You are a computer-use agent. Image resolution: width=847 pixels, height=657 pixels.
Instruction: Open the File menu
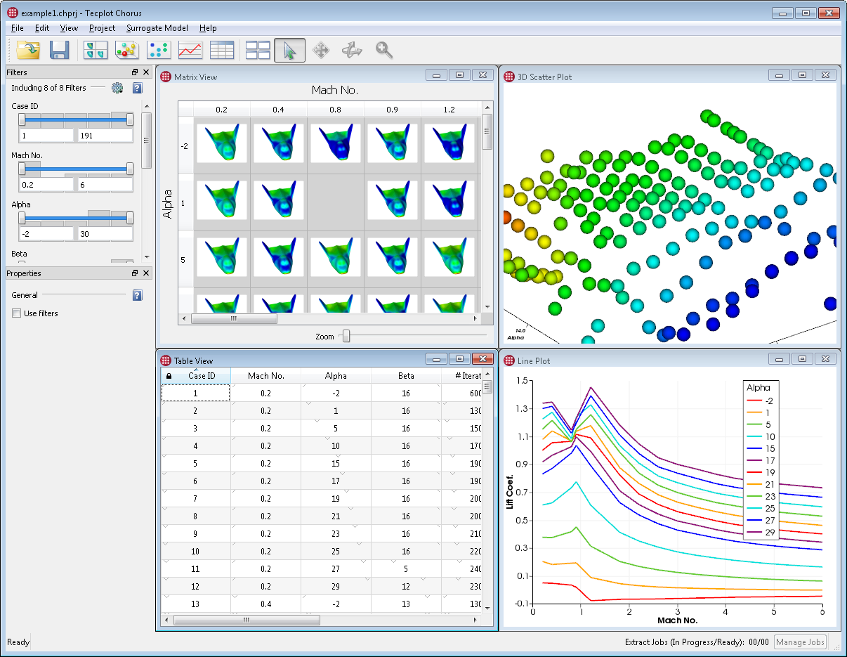(18, 28)
